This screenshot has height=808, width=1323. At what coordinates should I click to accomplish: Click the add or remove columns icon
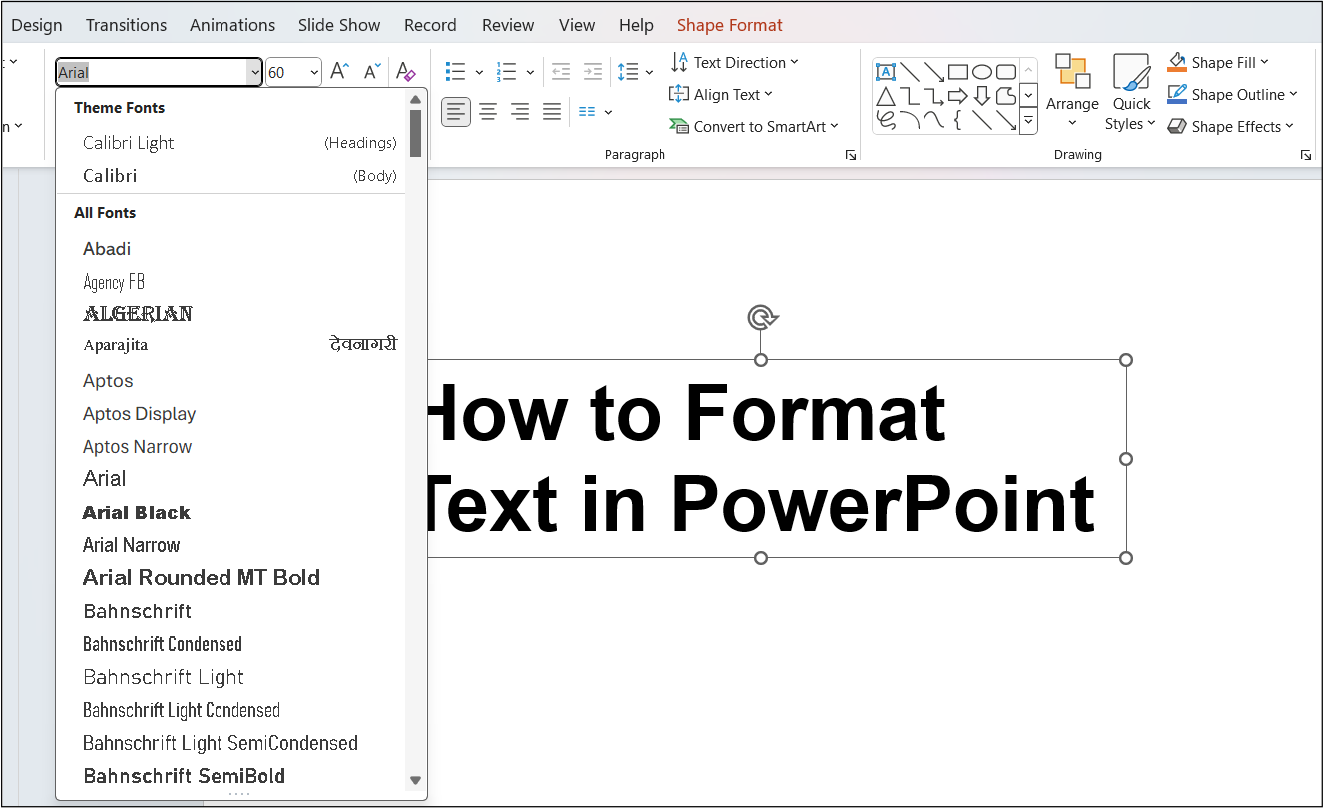coord(587,111)
